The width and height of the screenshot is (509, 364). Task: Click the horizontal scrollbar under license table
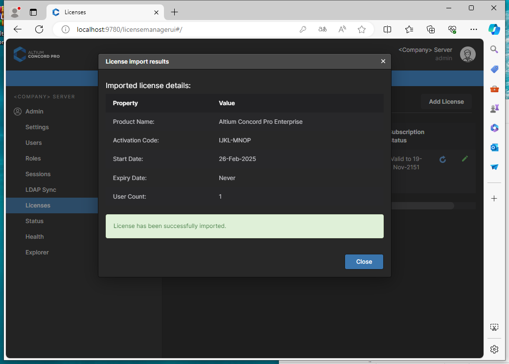[423, 206]
